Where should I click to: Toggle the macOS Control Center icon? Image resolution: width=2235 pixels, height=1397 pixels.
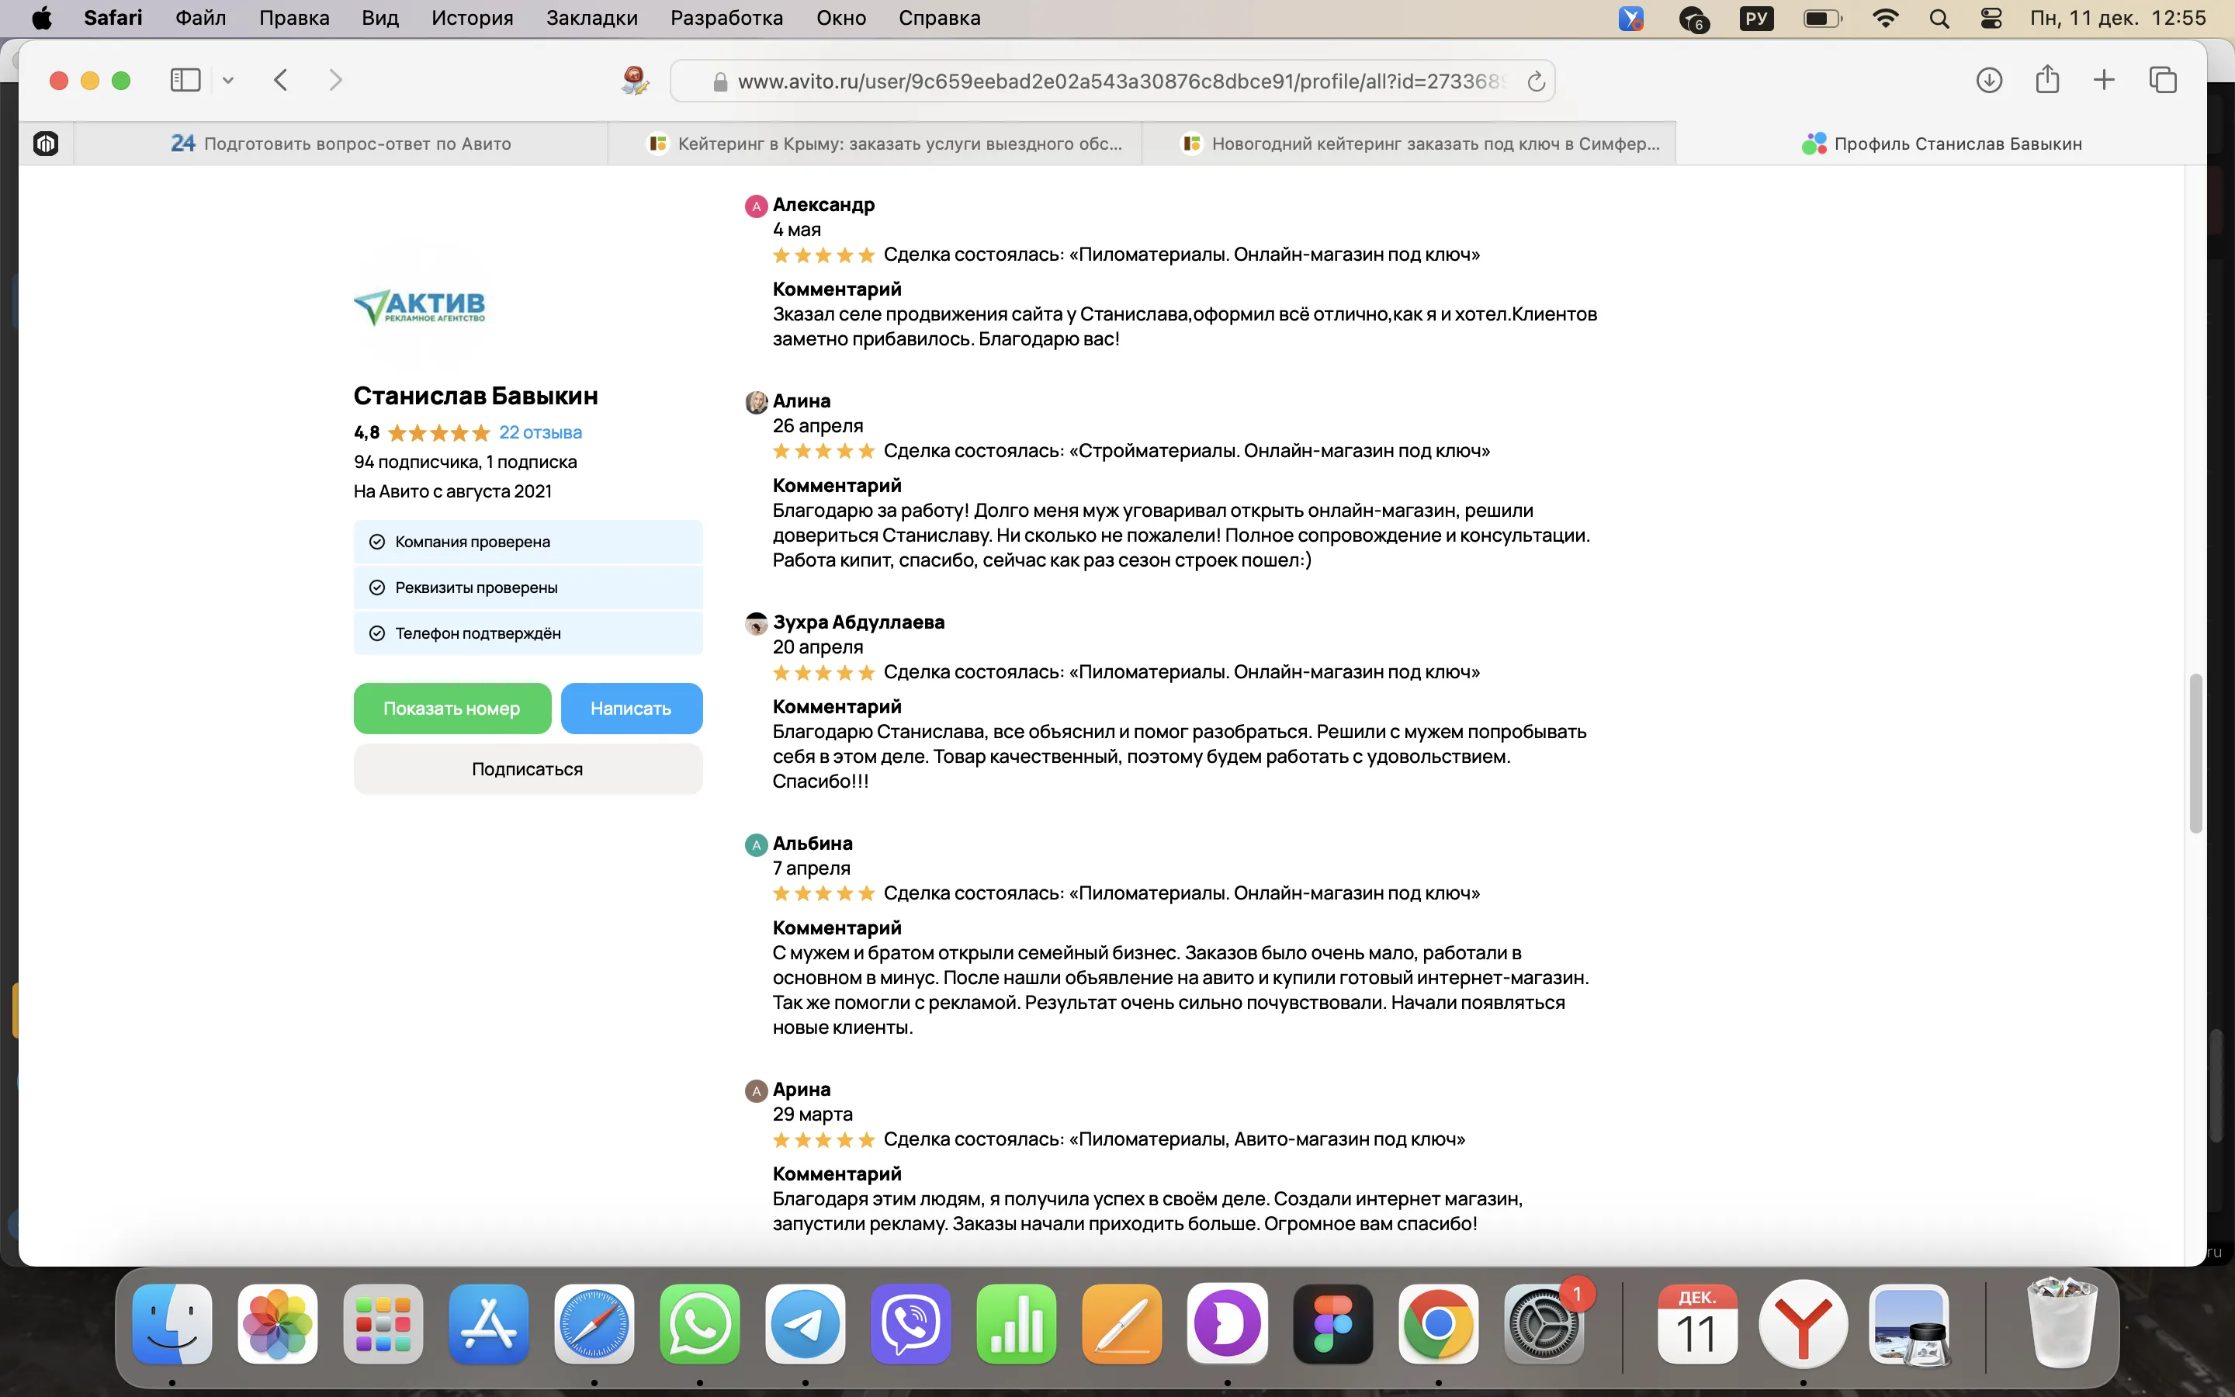pos(1991,18)
